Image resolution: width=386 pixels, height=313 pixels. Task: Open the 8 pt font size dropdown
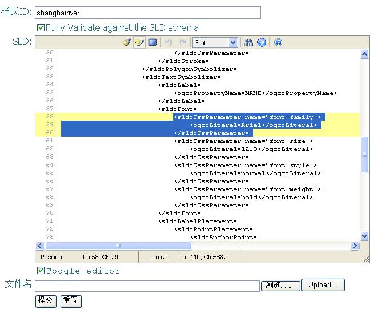pyautogui.click(x=215, y=42)
